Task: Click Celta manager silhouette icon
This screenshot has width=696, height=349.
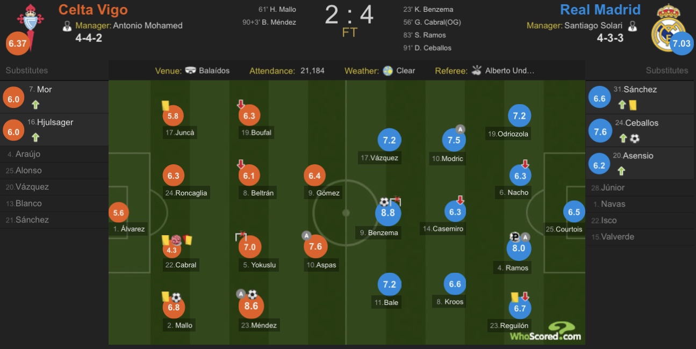Action: [67, 26]
